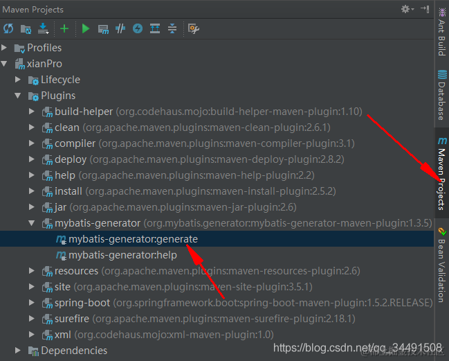Click the mybatis-generator plugin icon
The height and width of the screenshot is (361, 449).
47,224
